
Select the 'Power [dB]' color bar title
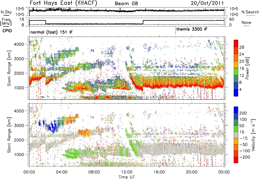pos(247,68)
